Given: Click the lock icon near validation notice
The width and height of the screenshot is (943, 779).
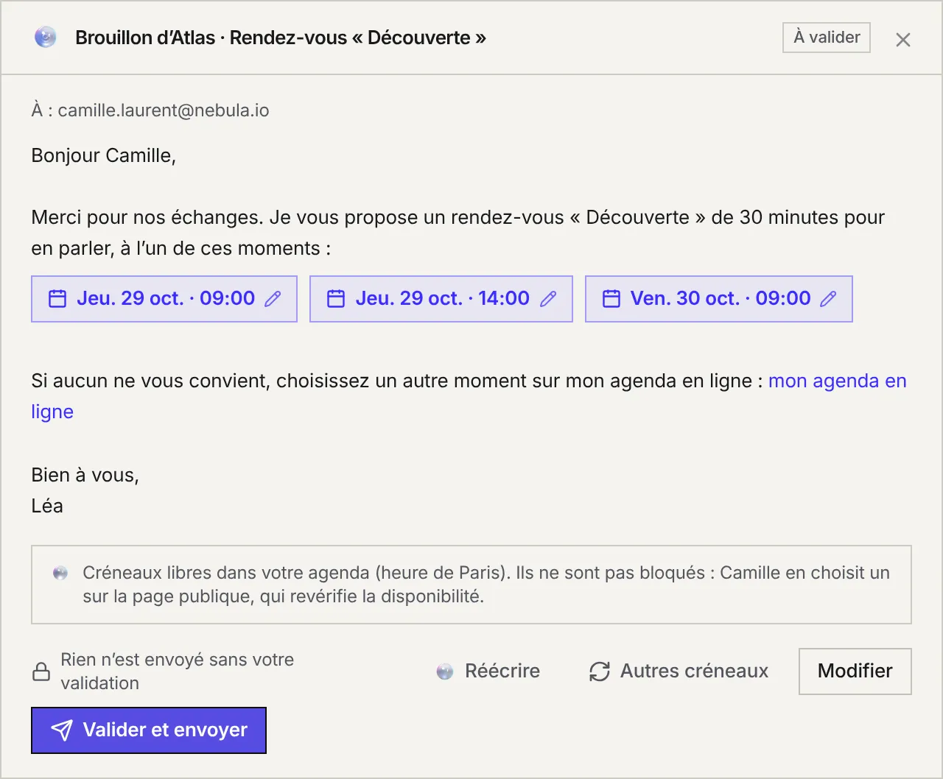Looking at the screenshot, I should [x=42, y=672].
